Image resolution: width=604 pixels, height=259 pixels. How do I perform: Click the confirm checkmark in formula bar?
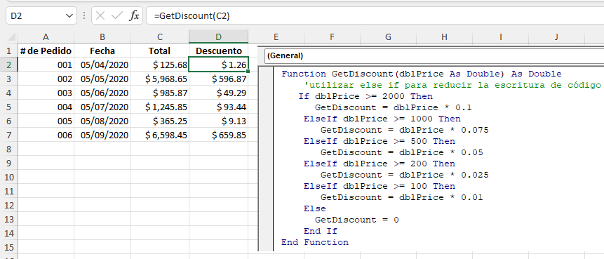coord(116,16)
